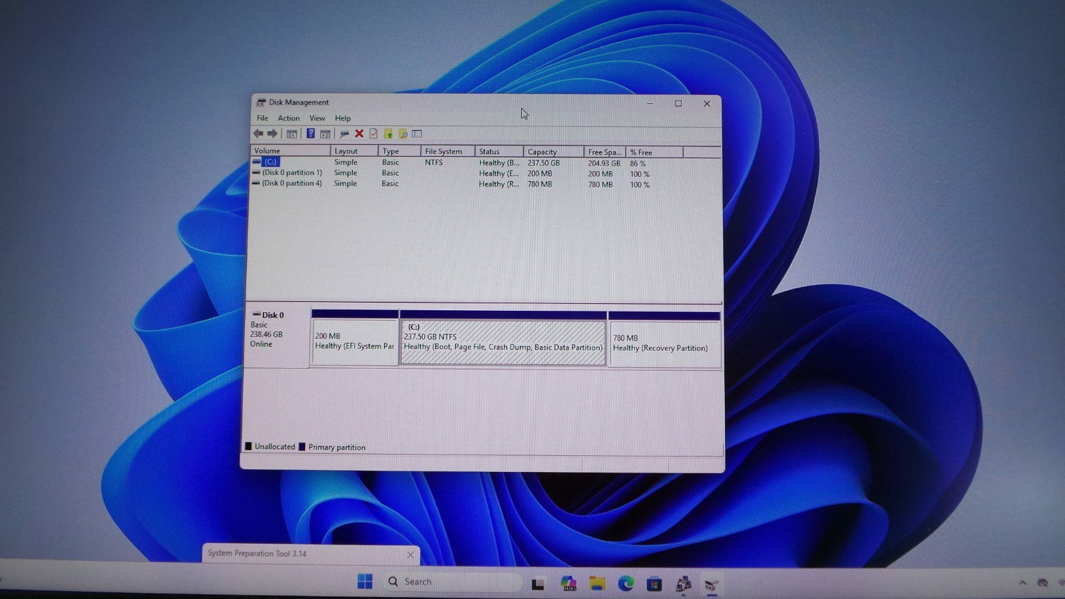The image size is (1065, 599).
Task: Open the Action menu
Action: pos(288,118)
